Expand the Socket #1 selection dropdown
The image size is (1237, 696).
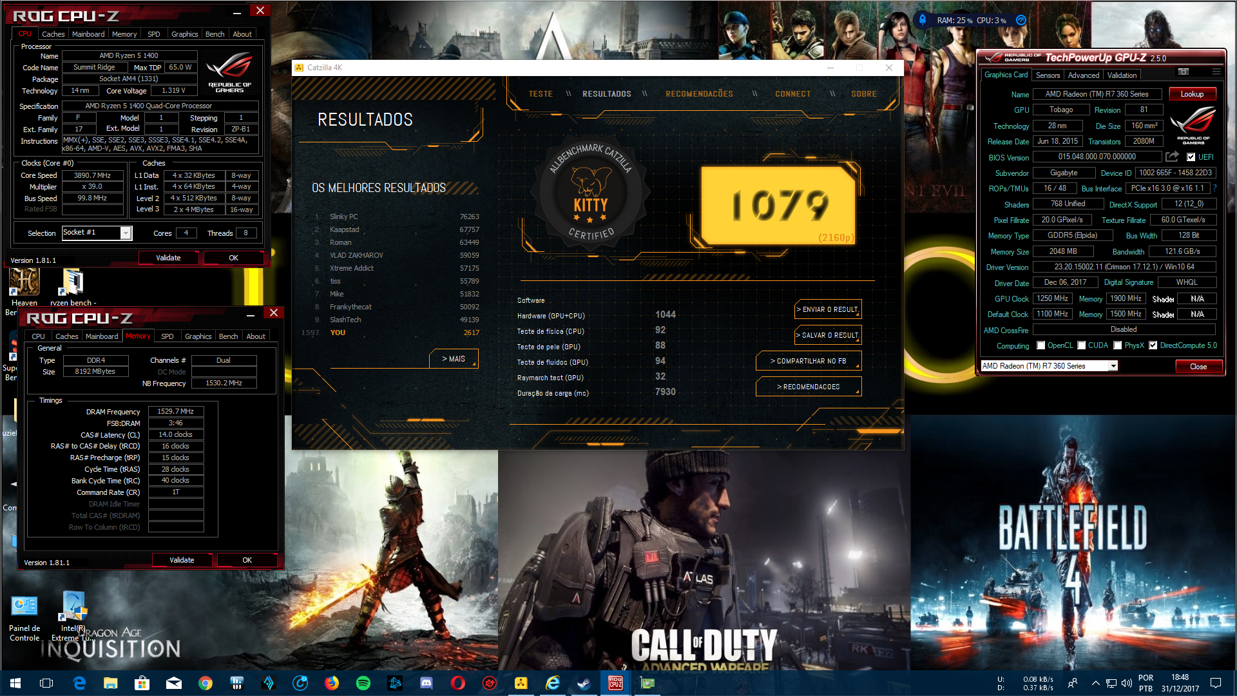click(126, 233)
